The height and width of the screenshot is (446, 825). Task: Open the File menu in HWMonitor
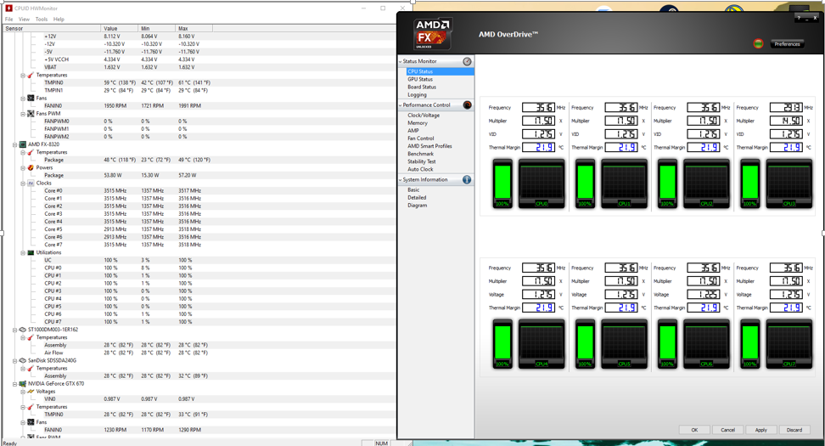(x=9, y=19)
